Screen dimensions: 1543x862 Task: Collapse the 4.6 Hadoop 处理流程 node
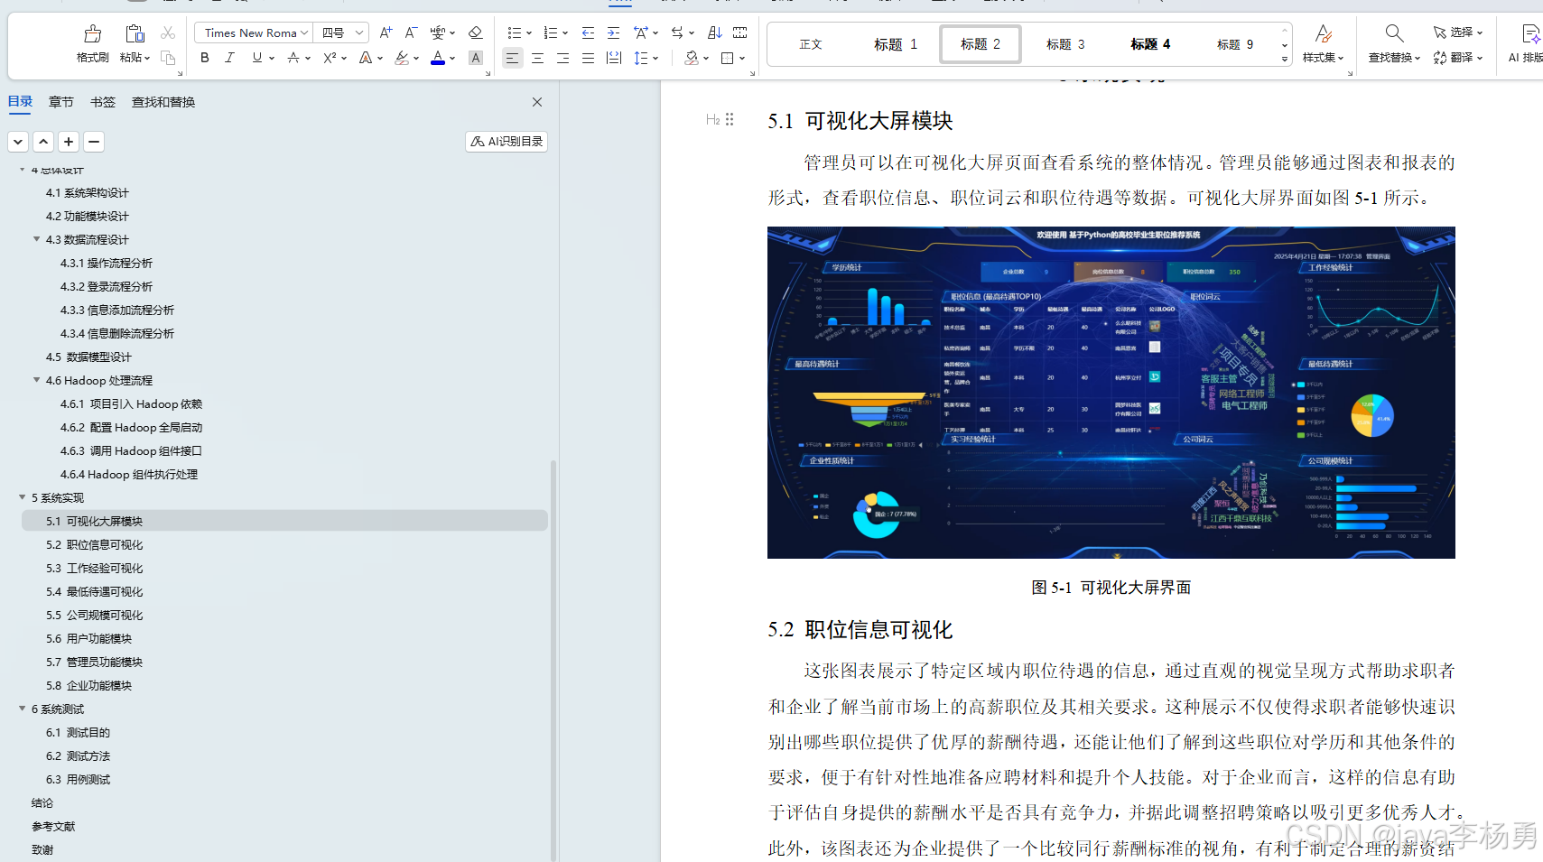pyautogui.click(x=37, y=380)
